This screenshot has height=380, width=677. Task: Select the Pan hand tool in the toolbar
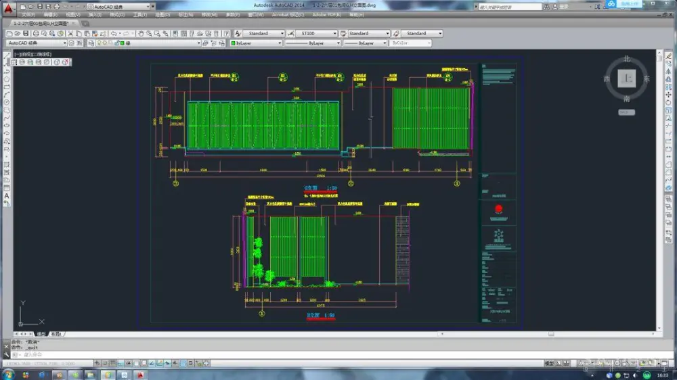141,33
